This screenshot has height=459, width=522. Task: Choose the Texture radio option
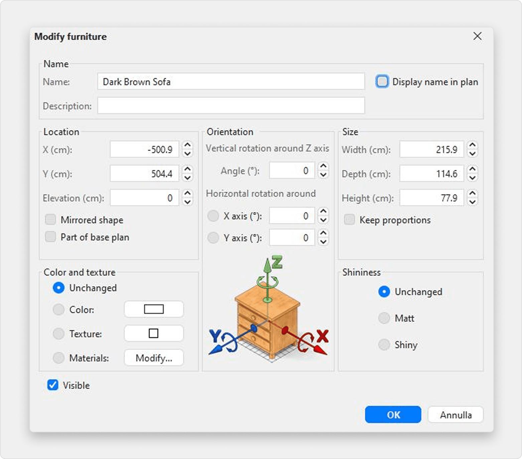click(x=58, y=334)
